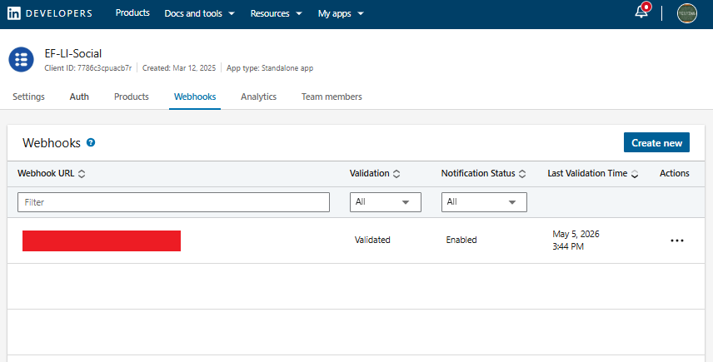Screen dimensions: 713x362
Task: Click the App type: Standalone app text
Action: click(x=270, y=68)
